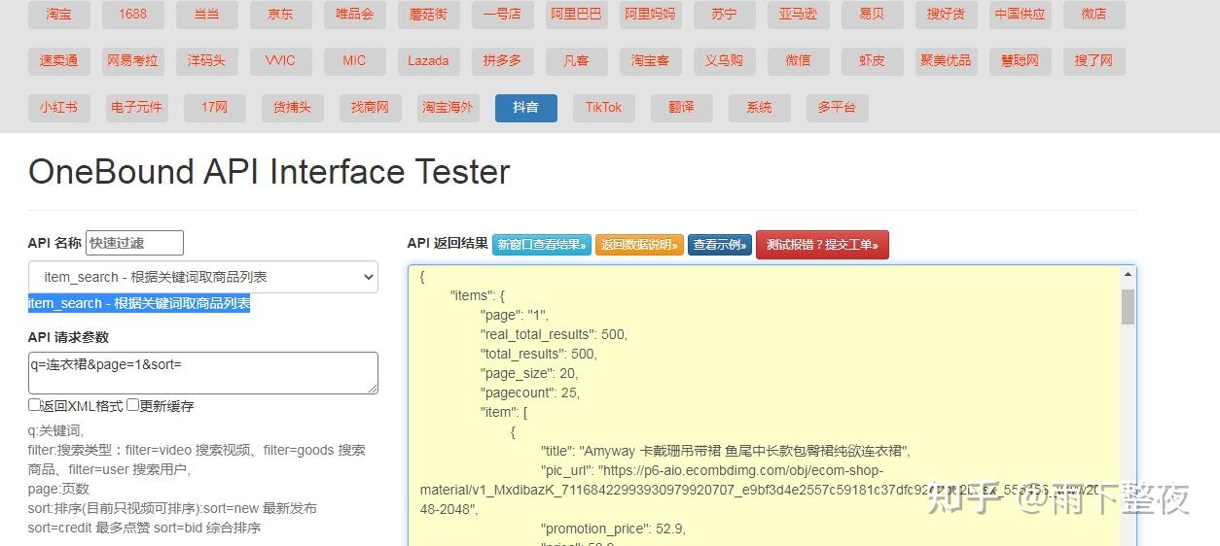Open the TikTok platform tab
1220x546 pixels.
point(603,108)
